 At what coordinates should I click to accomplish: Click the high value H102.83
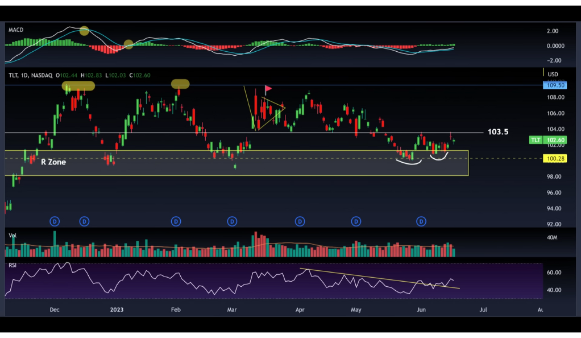click(91, 75)
